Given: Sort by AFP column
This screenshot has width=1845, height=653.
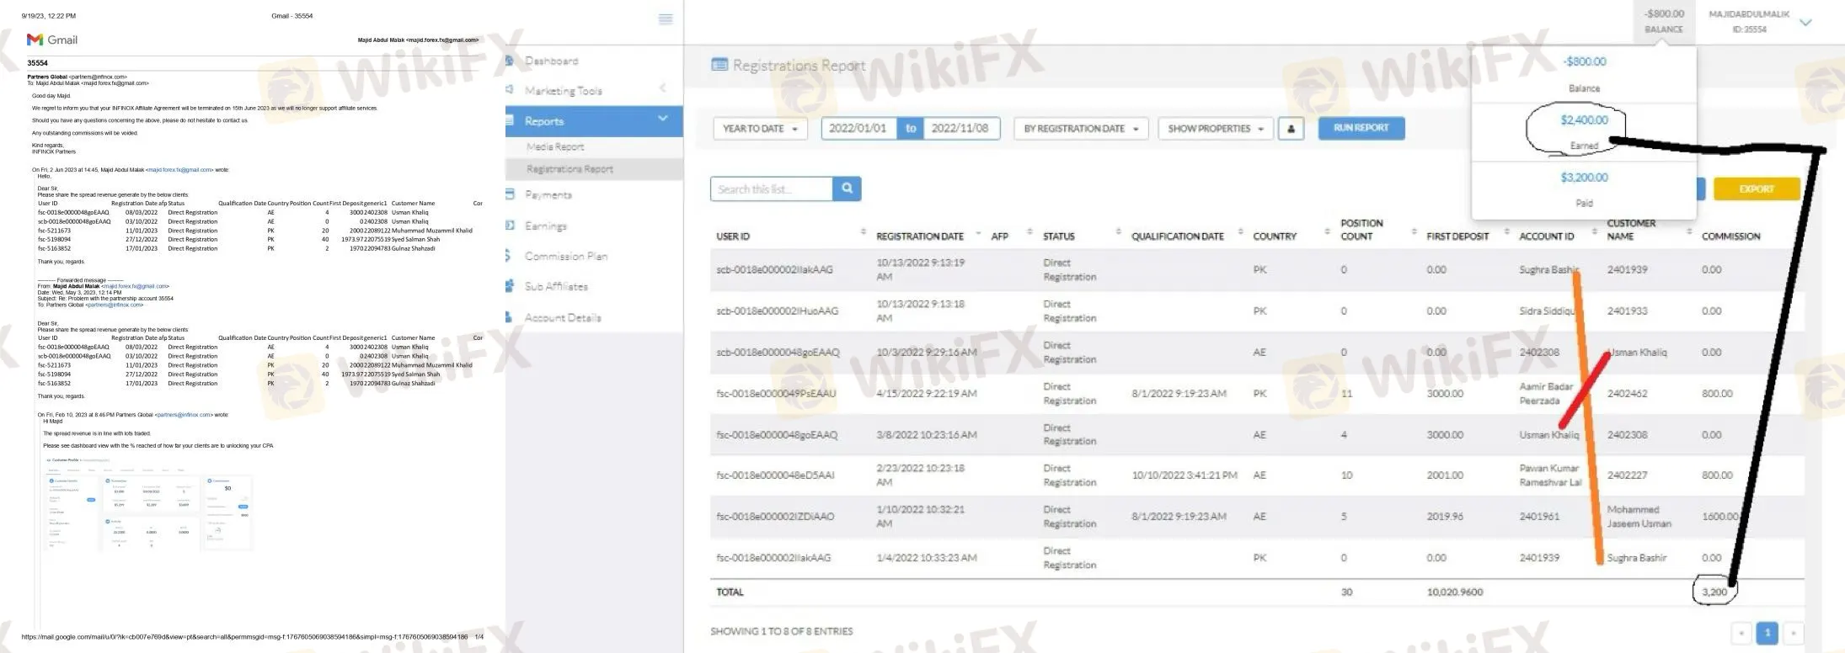Looking at the screenshot, I should tap(999, 236).
